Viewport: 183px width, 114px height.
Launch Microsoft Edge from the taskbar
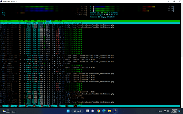click(x=104, y=111)
